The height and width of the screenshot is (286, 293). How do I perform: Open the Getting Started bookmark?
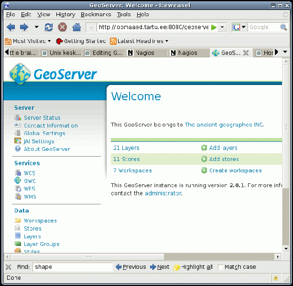(81, 41)
